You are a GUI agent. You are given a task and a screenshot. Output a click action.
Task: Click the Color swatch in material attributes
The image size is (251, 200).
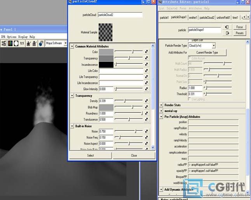(106, 52)
